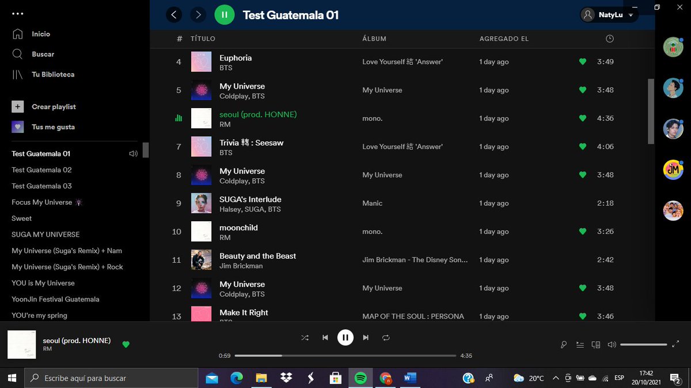Open the play queue

click(580, 345)
